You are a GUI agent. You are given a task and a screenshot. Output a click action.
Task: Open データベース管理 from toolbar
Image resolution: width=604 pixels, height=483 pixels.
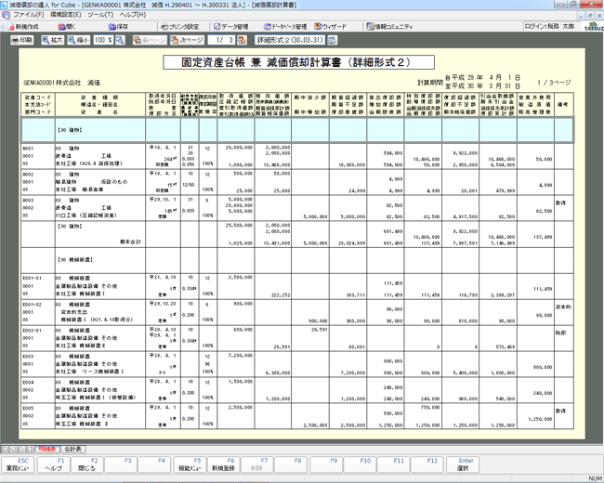tap(285, 27)
